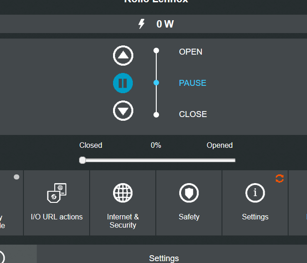Screen dimensions: 307x263
Task: Click the orange refresh icon on Settings tile
Action: (x=279, y=179)
